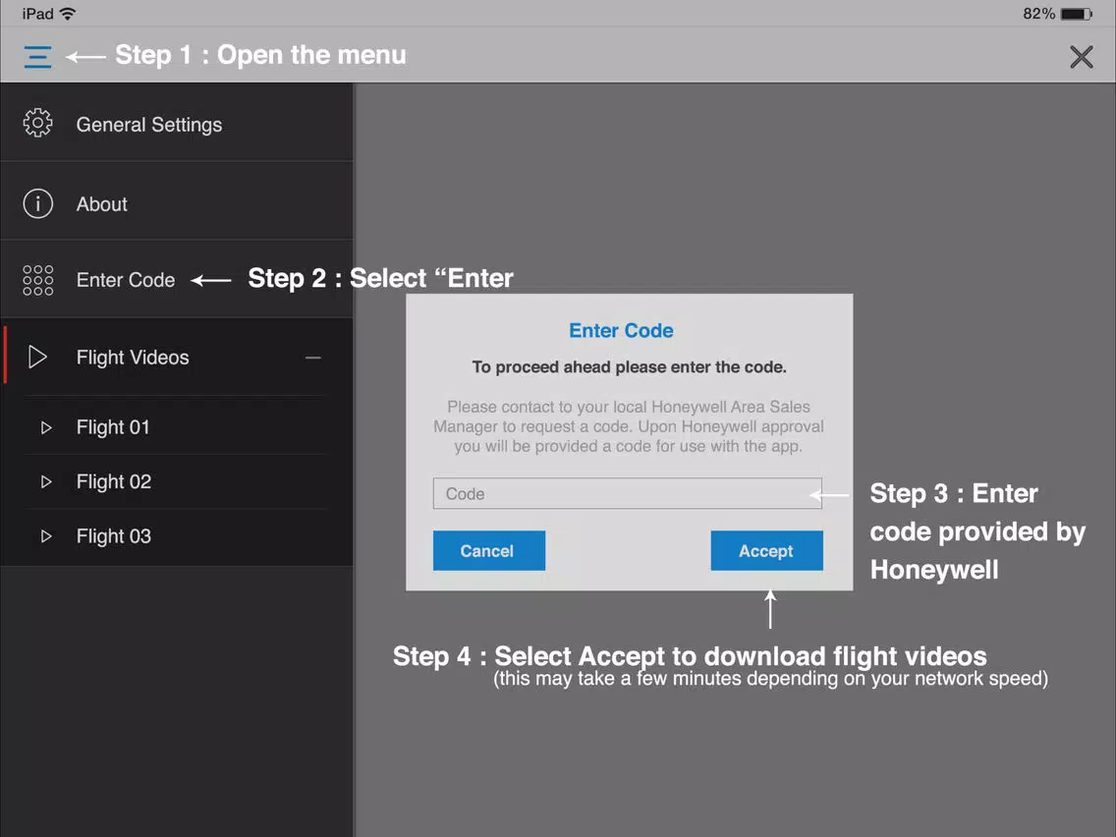1116x837 pixels.
Task: Click the Flight Videos play icon
Action: (x=37, y=357)
